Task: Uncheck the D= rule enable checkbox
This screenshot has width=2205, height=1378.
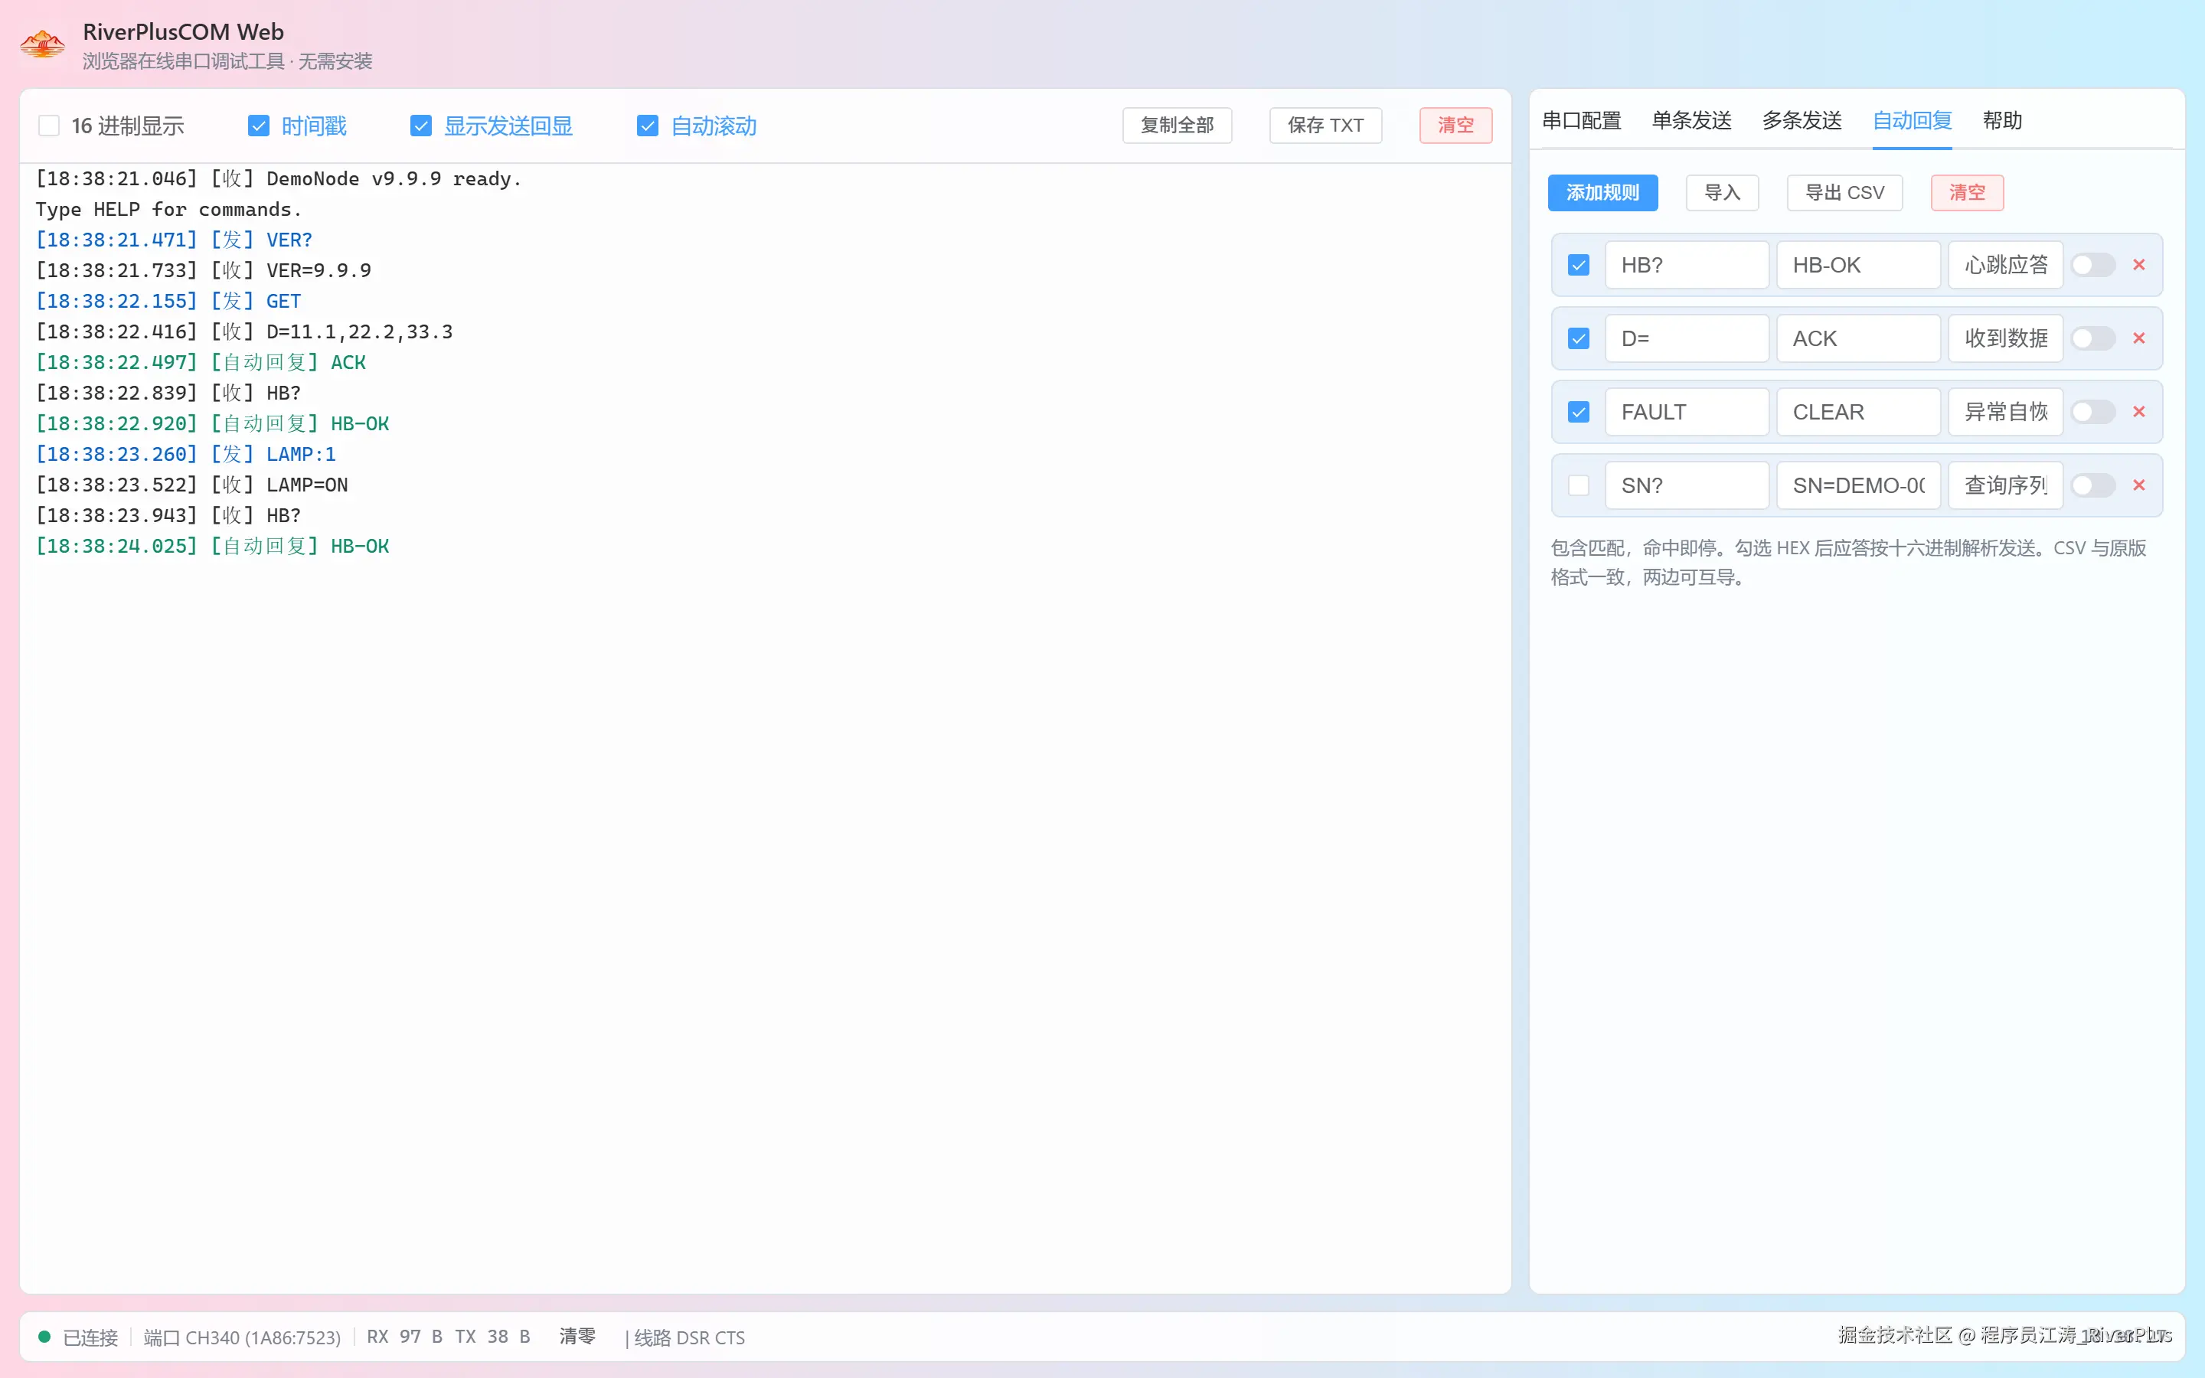Action: pyautogui.click(x=1579, y=339)
